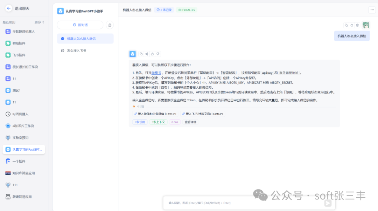View response details via 查看详细
The image size is (378, 211).
tap(191, 122)
